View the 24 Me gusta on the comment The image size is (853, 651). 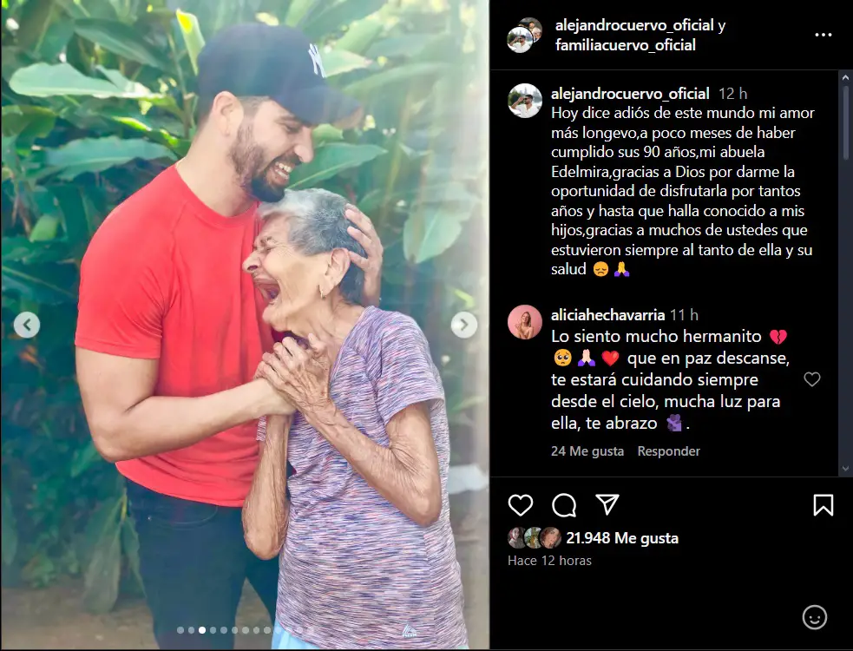tap(587, 451)
